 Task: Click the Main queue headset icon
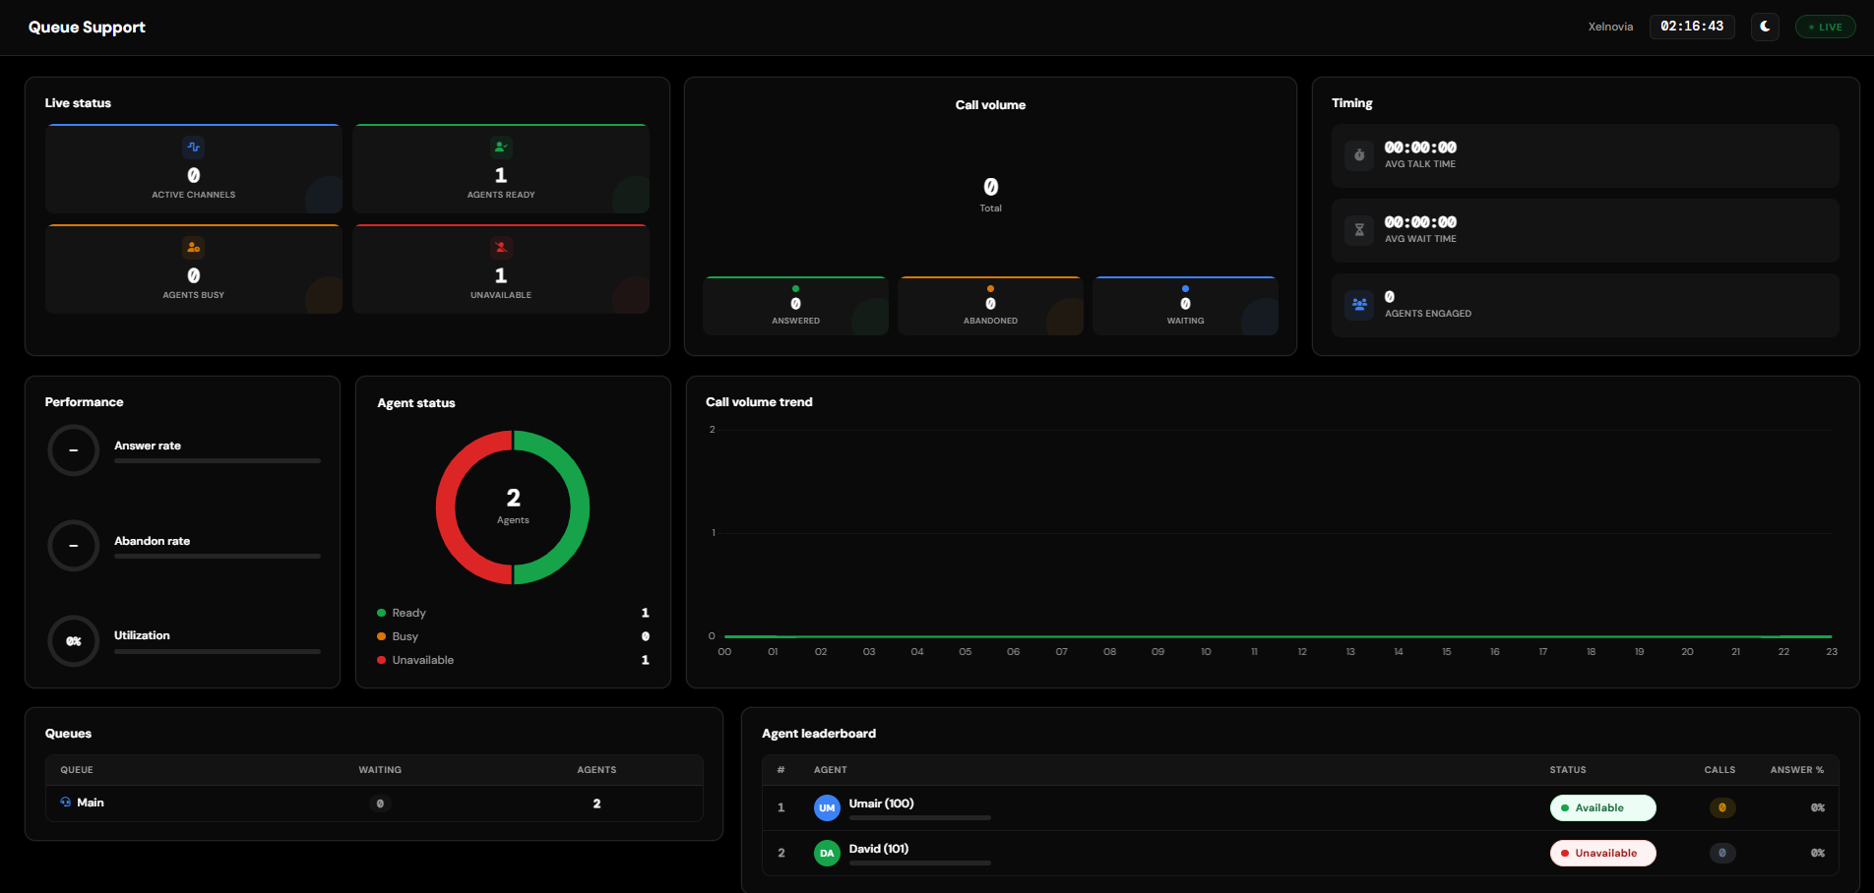coord(66,803)
